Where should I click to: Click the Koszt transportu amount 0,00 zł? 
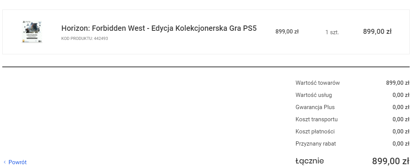401,119
